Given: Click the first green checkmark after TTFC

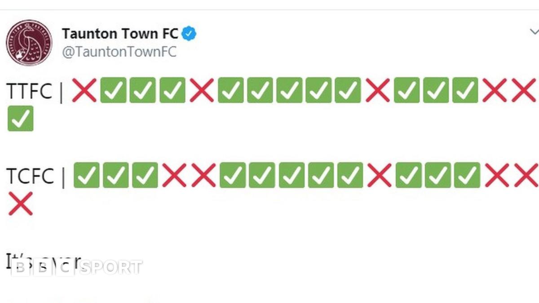Looking at the screenshot, I should [x=113, y=90].
